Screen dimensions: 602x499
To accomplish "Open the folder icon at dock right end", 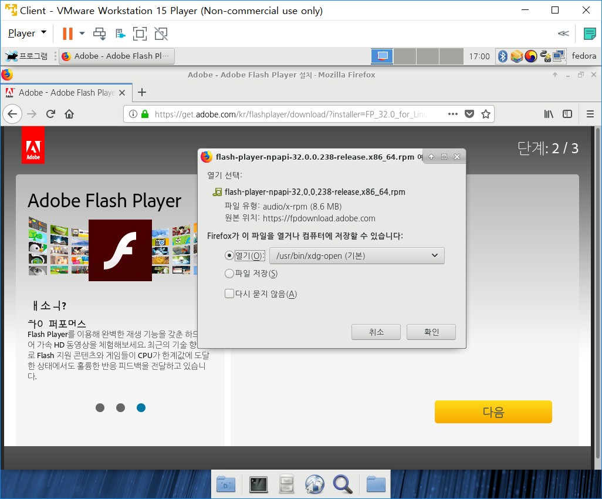I will click(x=376, y=484).
